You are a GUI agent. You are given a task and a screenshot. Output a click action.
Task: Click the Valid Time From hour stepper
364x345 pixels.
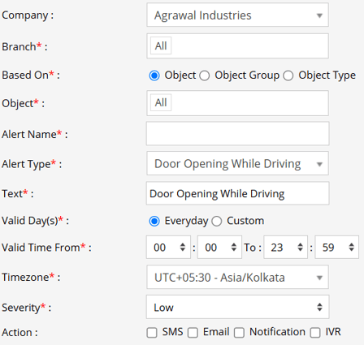(x=168, y=247)
